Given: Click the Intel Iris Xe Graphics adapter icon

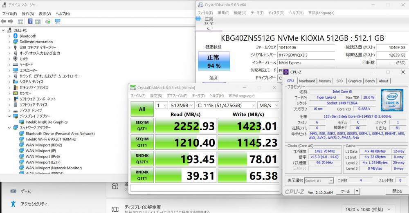Looking at the screenshot, I should click(21, 122).
